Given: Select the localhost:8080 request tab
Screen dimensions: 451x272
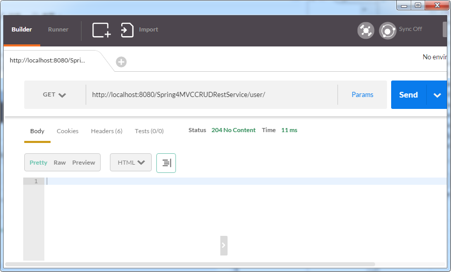Looking at the screenshot, I should click(47, 60).
